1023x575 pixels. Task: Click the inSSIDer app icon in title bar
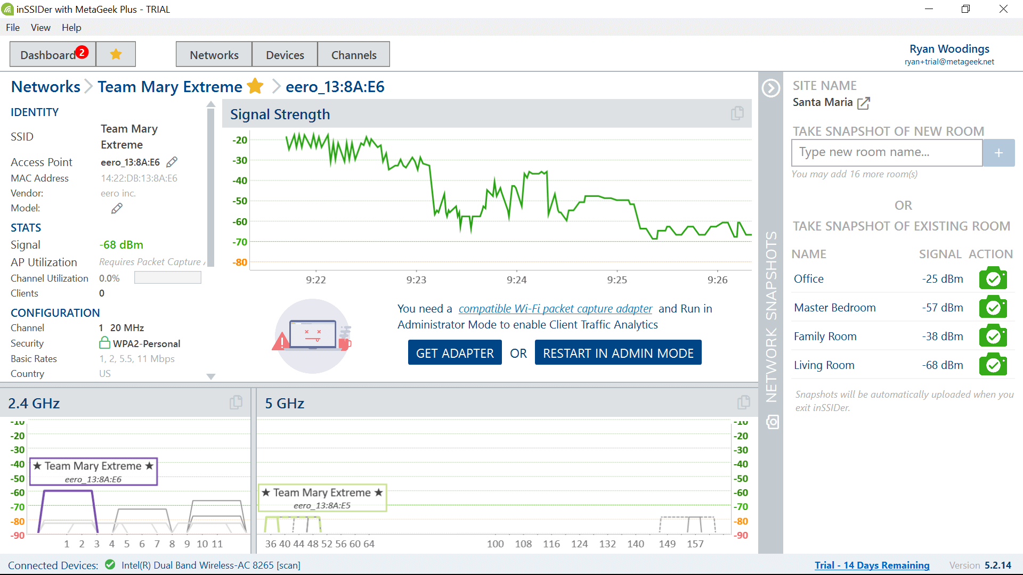(x=7, y=9)
